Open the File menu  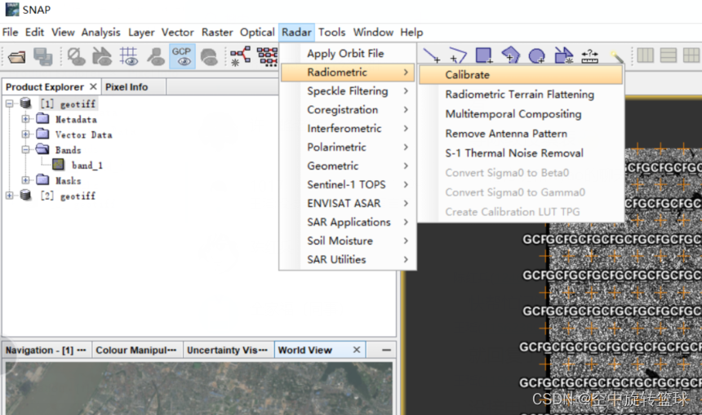(11, 32)
